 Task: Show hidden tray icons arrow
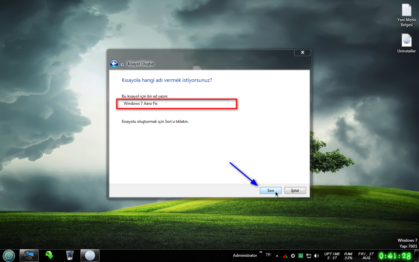277,255
